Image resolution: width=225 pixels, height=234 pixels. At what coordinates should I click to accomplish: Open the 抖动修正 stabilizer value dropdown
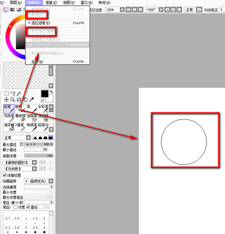[222, 10]
